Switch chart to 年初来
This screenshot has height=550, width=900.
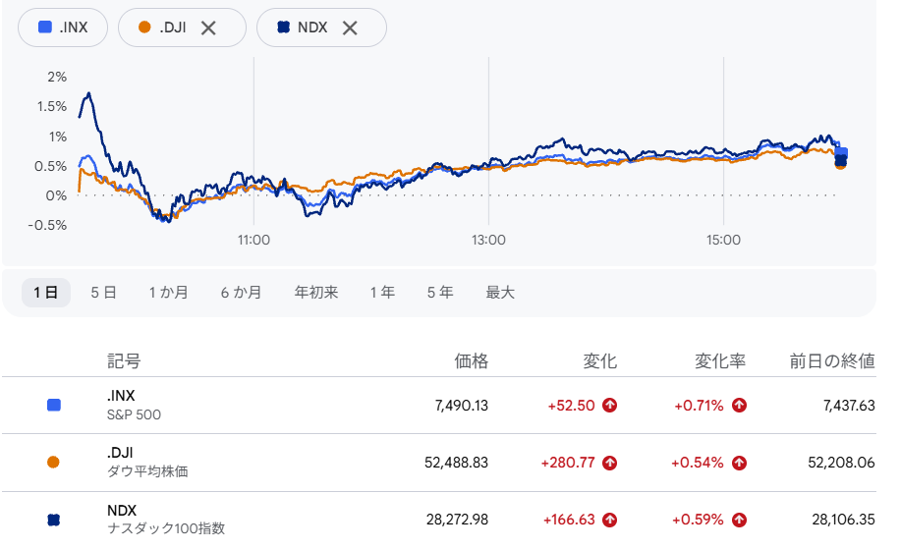(x=316, y=293)
